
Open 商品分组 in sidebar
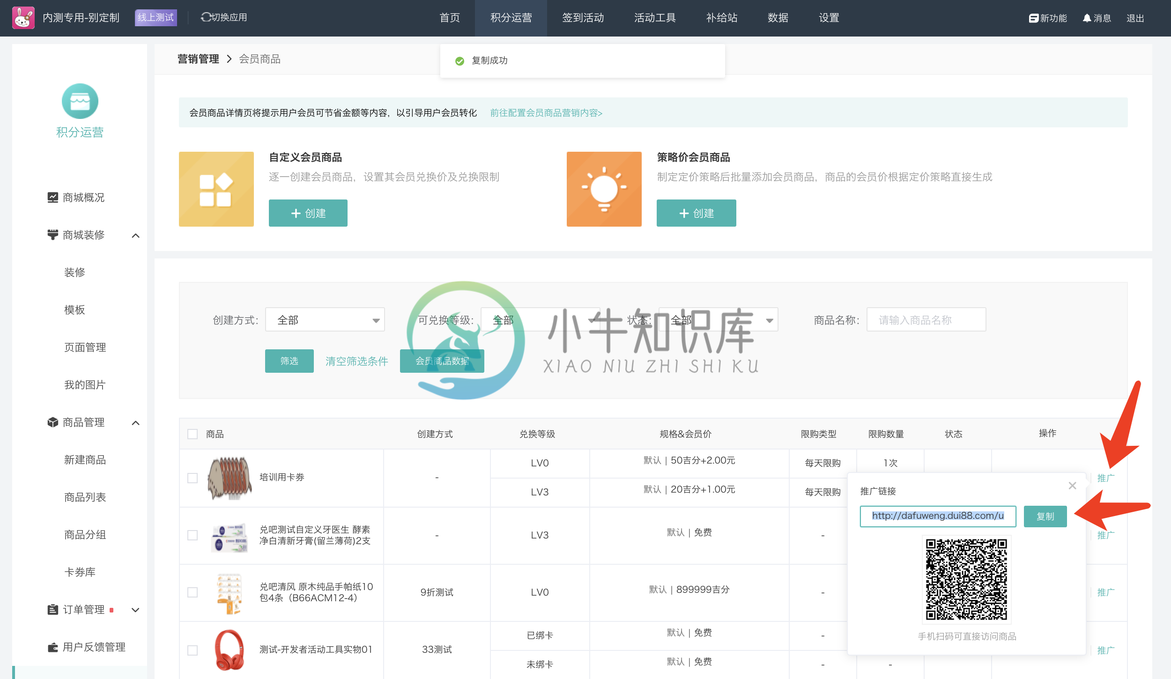point(85,535)
